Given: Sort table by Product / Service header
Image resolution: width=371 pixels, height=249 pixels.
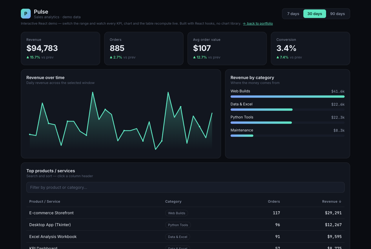Looking at the screenshot, I should click(45, 202).
